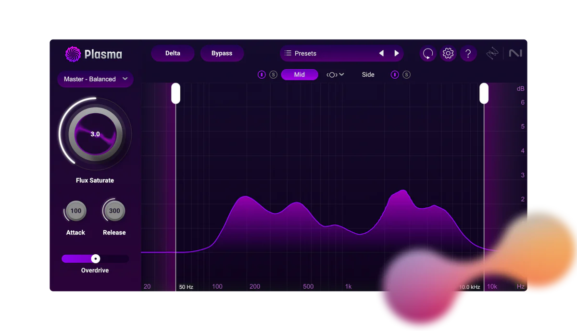This screenshot has height=331, width=577.
Task: Select the Mid tab
Action: pyautogui.click(x=300, y=75)
